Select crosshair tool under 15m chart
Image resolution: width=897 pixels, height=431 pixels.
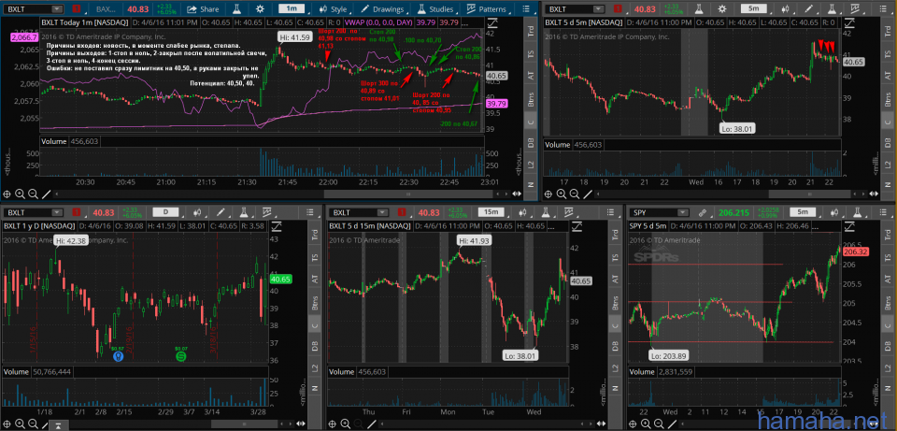[x=333, y=424]
